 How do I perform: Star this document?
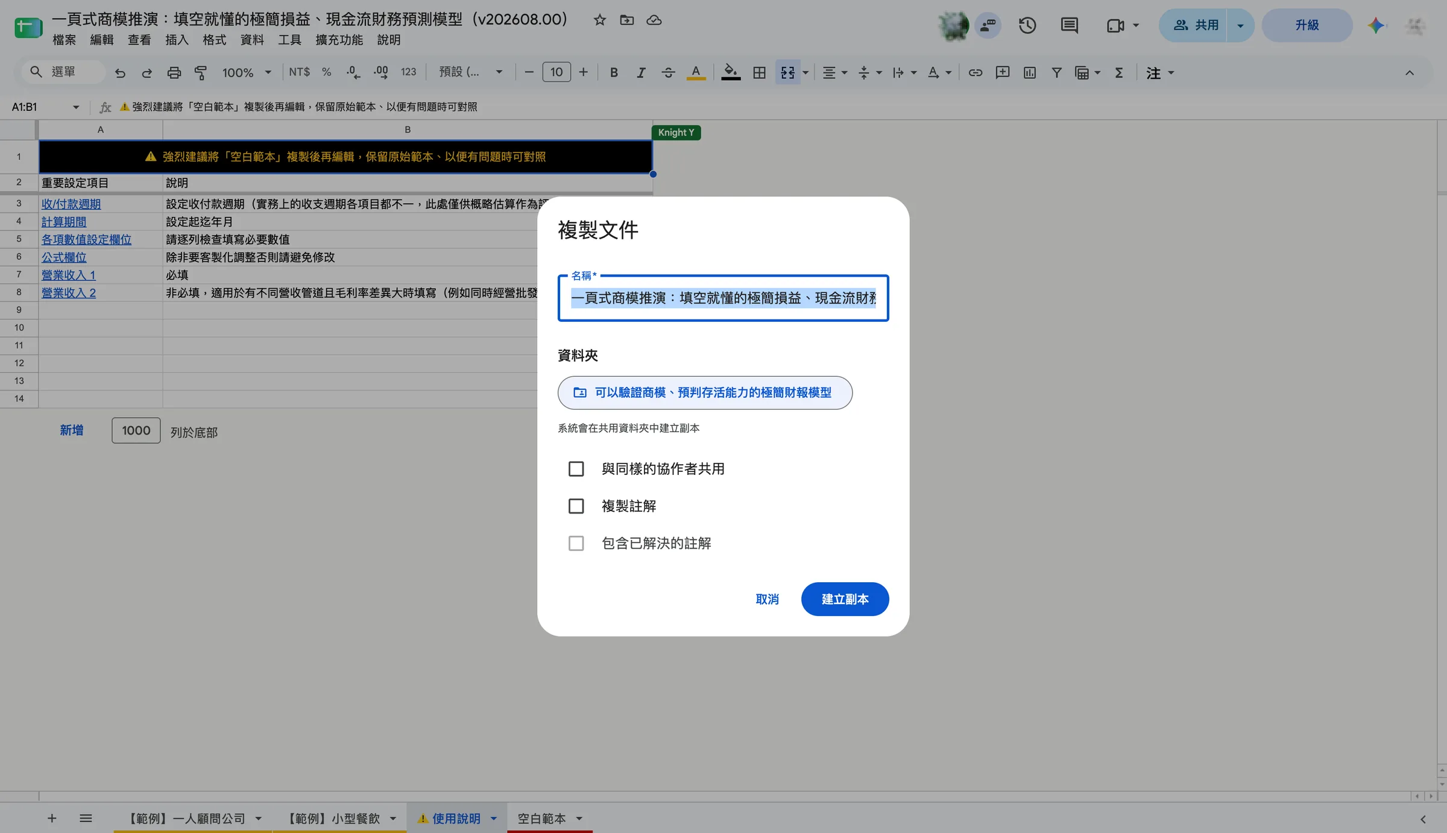point(599,20)
